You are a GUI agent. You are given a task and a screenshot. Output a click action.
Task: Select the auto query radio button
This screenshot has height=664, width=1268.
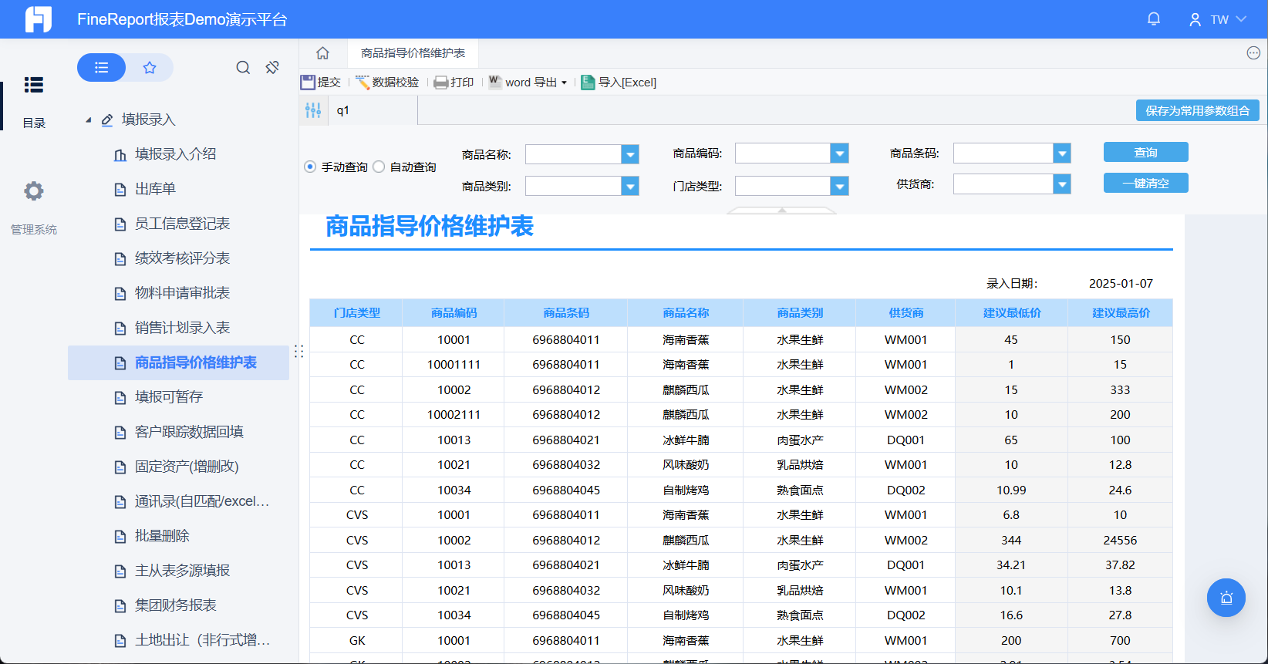379,167
